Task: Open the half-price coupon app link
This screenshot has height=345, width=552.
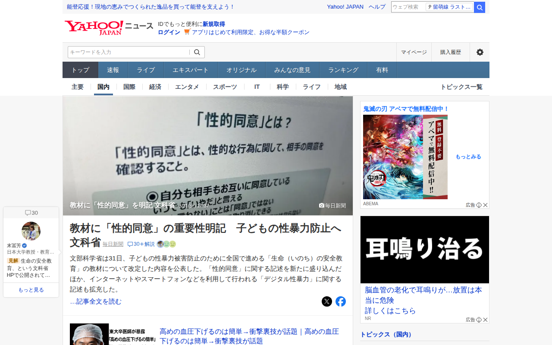Action: pyautogui.click(x=251, y=32)
